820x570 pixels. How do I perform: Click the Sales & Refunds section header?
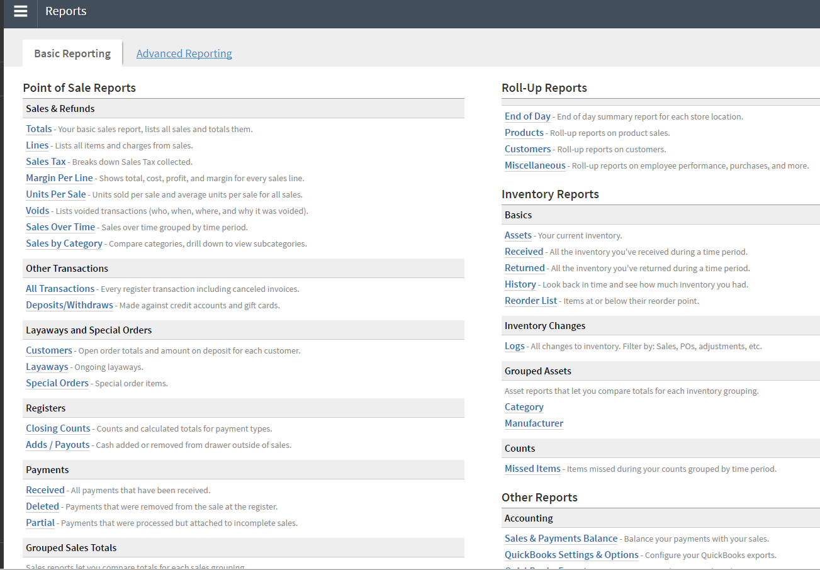click(244, 109)
